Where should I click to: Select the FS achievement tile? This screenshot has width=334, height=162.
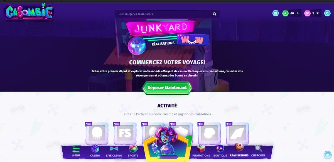pyautogui.click(x=125, y=133)
